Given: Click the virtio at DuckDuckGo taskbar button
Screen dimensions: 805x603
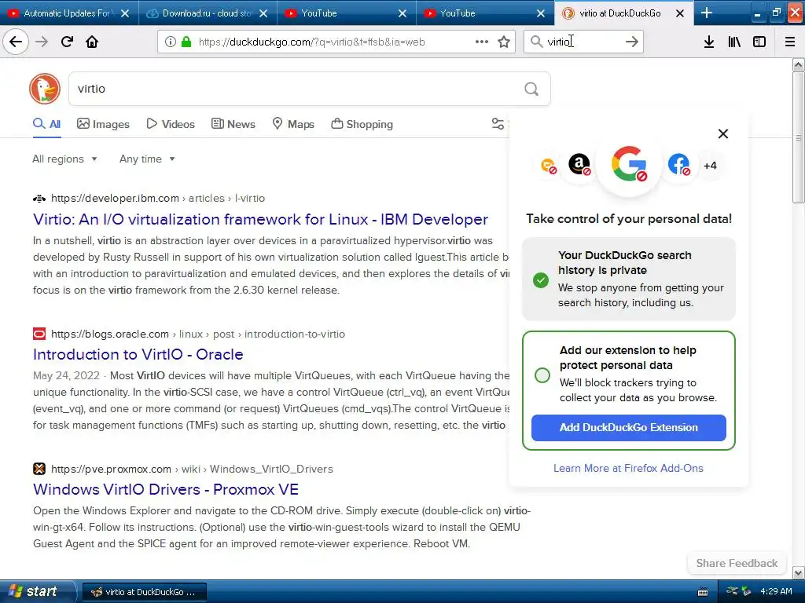Looking at the screenshot, I should pos(145,592).
